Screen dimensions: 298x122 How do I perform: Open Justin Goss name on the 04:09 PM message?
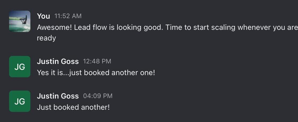point(58,96)
